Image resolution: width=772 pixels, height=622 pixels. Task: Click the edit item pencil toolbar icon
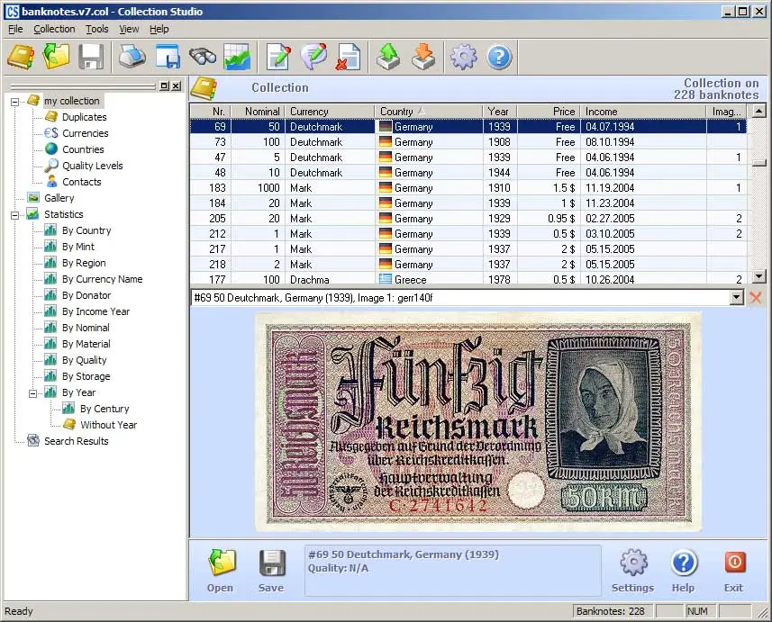(x=278, y=57)
